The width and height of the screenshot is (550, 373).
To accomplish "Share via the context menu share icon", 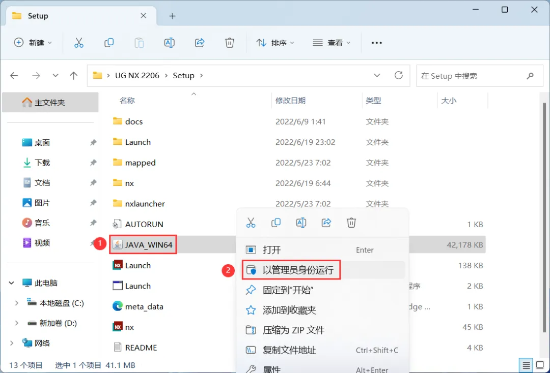I will (326, 223).
